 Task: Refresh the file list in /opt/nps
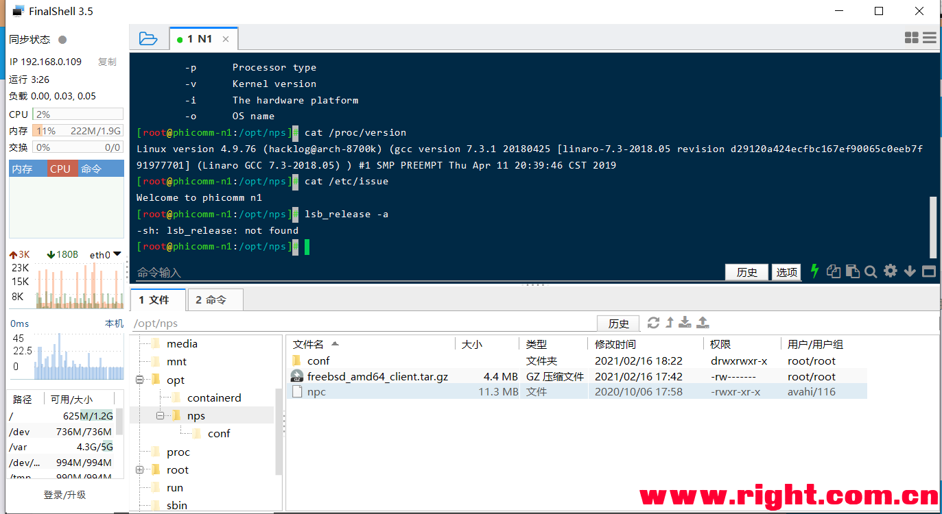653,323
